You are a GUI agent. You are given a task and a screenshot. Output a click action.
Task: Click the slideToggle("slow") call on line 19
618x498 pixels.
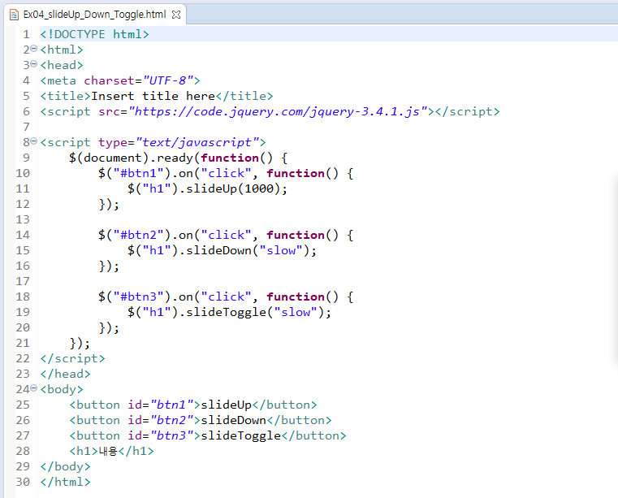tap(255, 312)
